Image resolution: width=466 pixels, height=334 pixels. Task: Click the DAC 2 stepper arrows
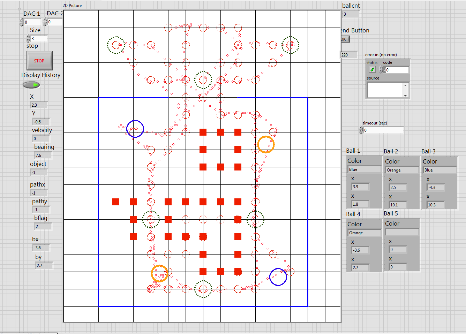45,22
